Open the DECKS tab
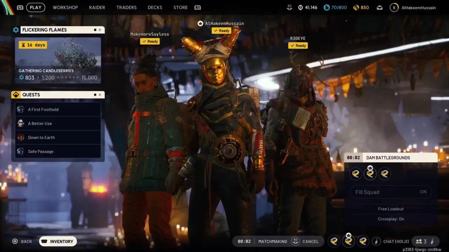Image resolution: width=449 pixels, height=252 pixels. (155, 7)
